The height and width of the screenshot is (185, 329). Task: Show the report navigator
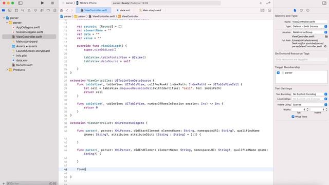pos(55,10)
